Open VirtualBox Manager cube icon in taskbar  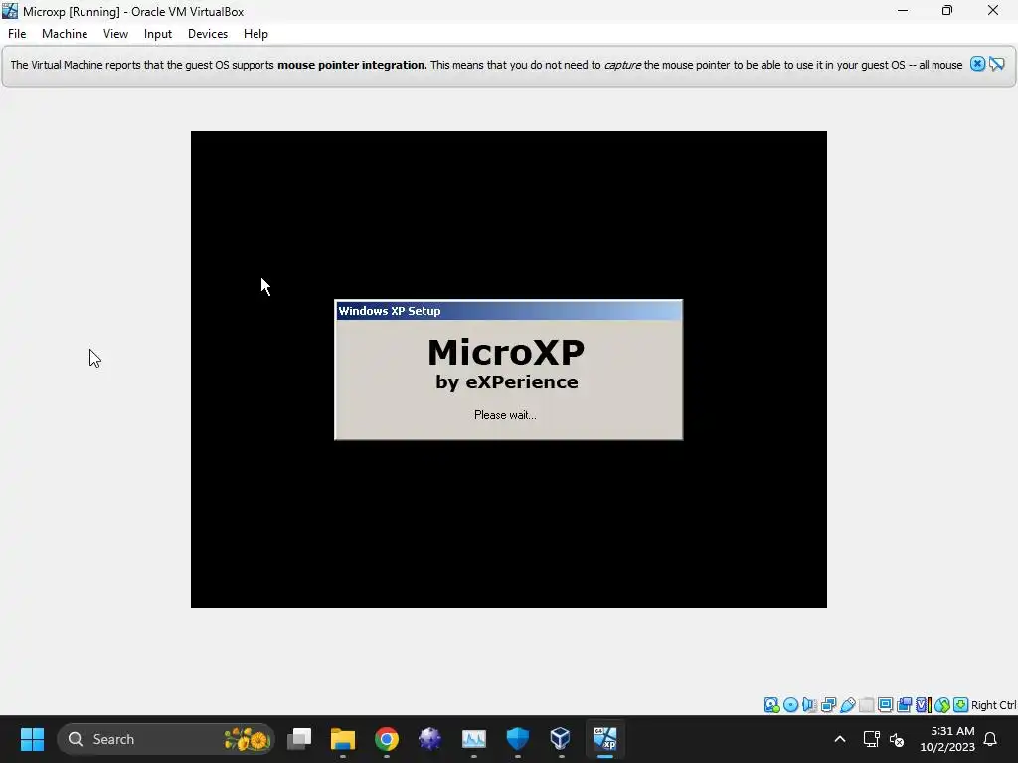pyautogui.click(x=561, y=739)
